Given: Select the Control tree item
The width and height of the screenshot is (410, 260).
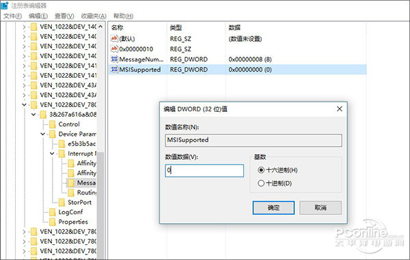Looking at the screenshot, I should coord(69,124).
